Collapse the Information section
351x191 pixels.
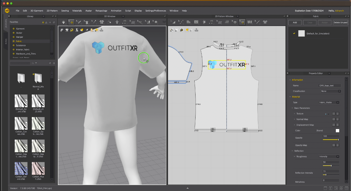pyautogui.click(x=290, y=80)
